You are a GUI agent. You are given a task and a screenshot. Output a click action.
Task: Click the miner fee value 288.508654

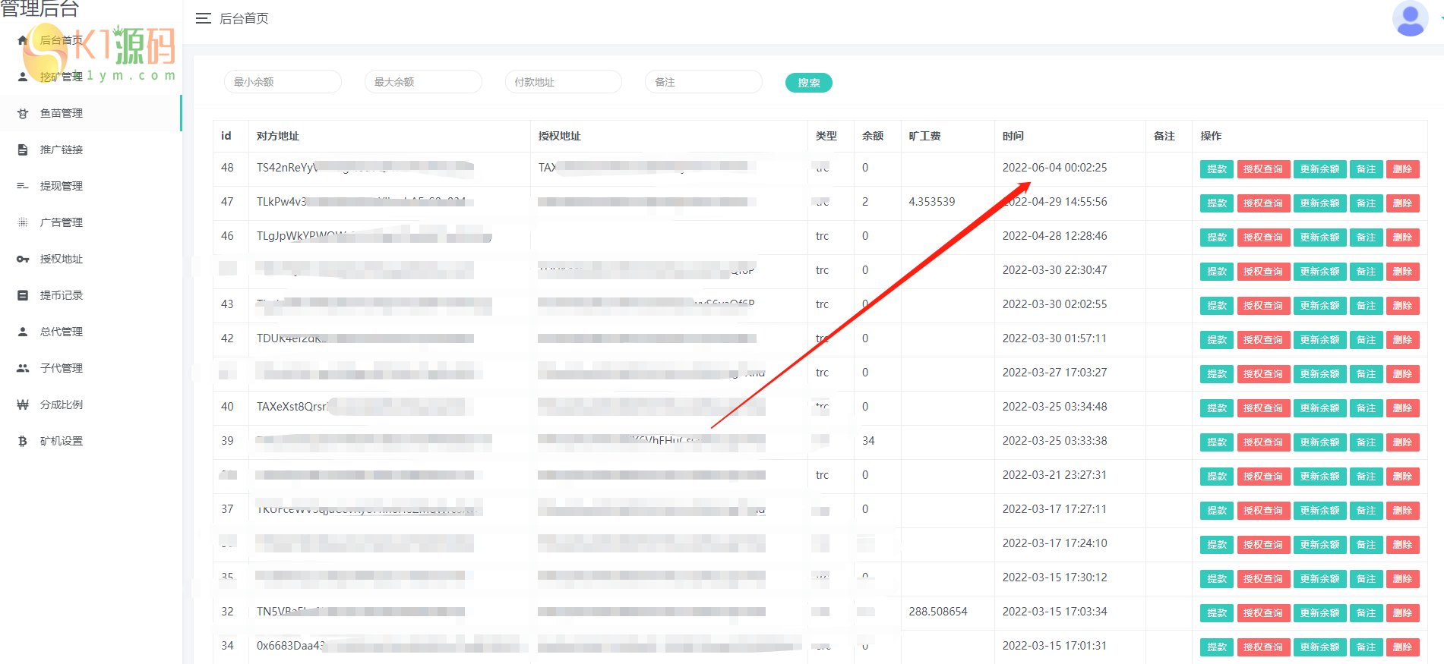[938, 612]
